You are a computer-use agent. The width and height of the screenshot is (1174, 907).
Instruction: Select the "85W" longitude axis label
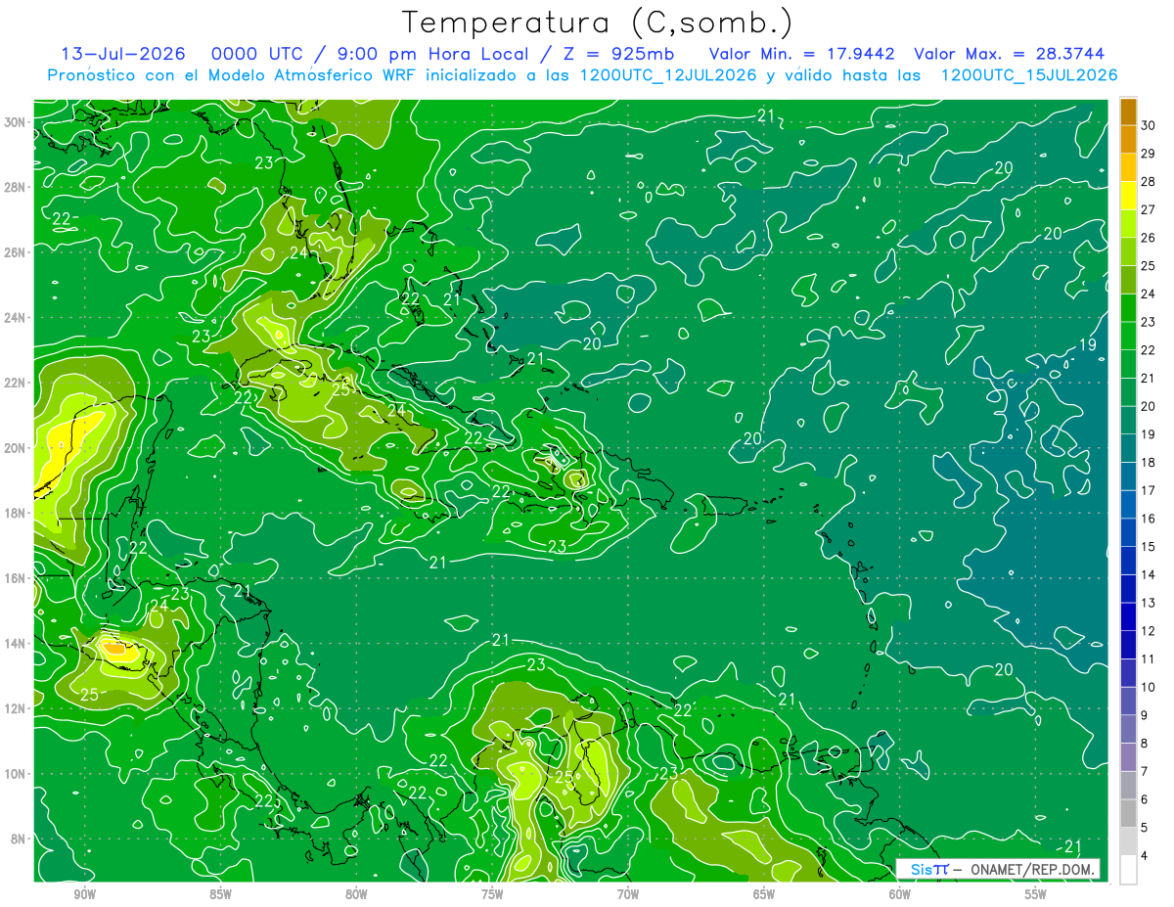point(220,894)
